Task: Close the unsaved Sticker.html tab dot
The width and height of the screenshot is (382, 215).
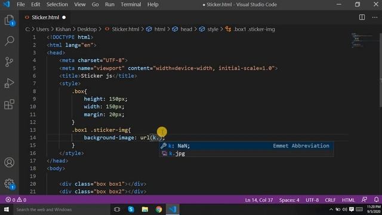Action: (64, 17)
